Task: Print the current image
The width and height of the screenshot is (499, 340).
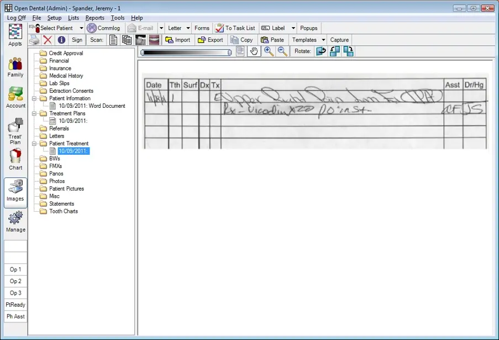Action: pyautogui.click(x=34, y=39)
